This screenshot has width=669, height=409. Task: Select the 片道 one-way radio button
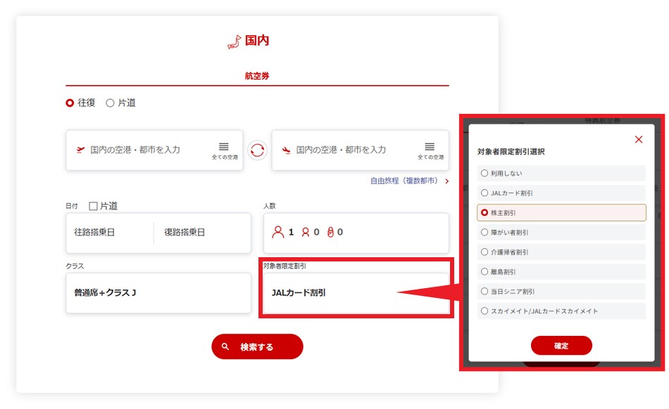110,103
